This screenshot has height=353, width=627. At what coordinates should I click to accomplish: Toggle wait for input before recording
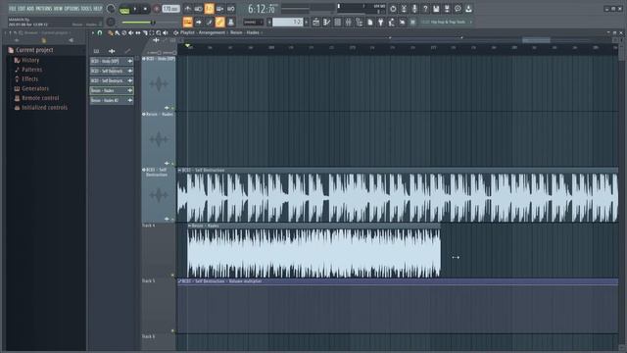coord(198,9)
